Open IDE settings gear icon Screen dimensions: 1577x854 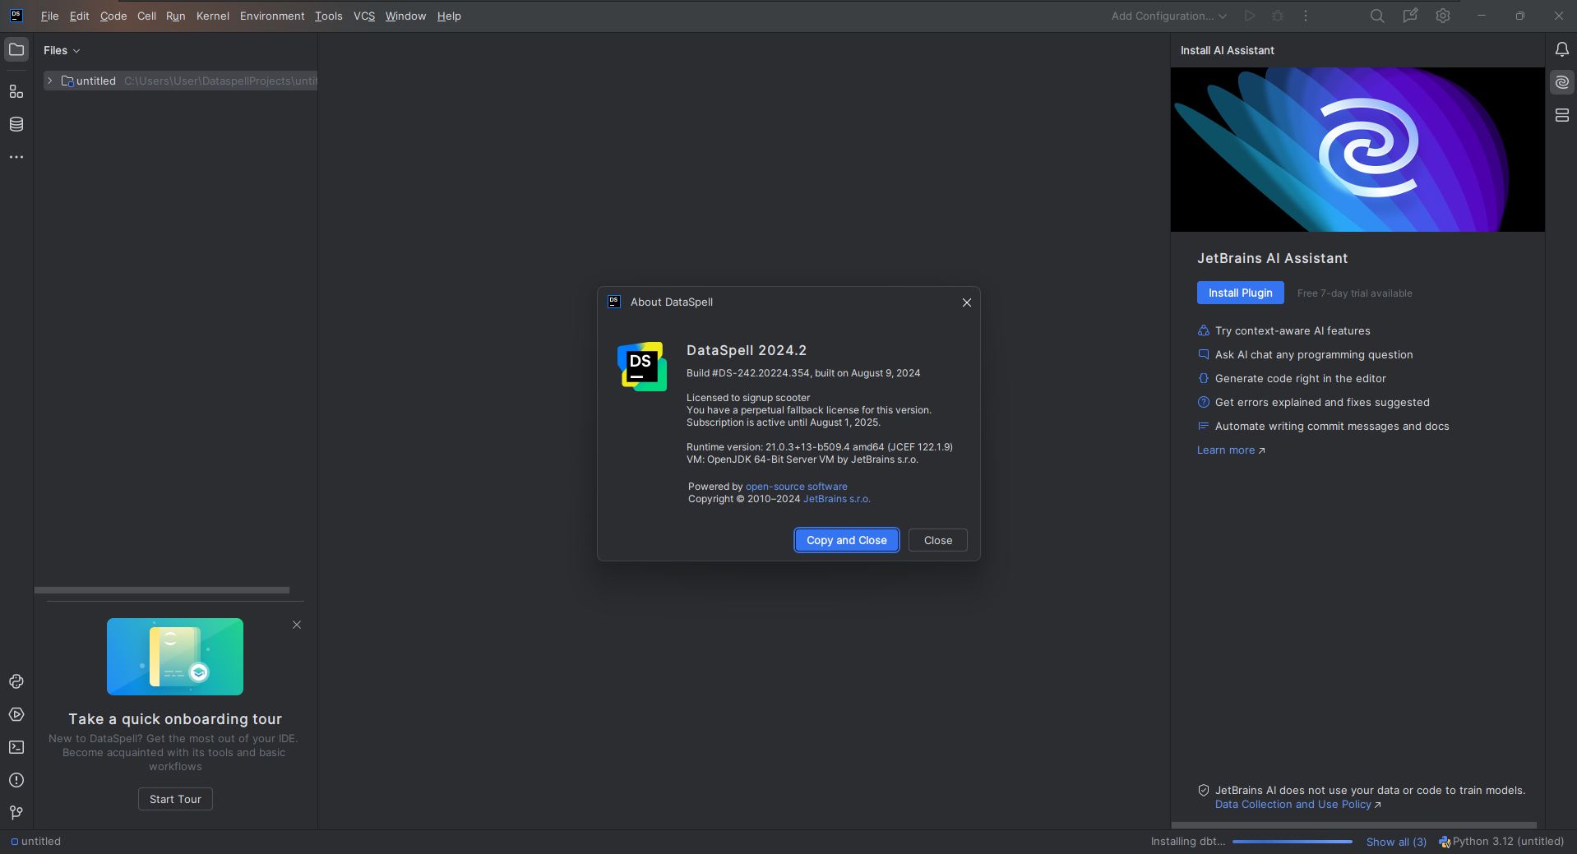[1442, 16]
